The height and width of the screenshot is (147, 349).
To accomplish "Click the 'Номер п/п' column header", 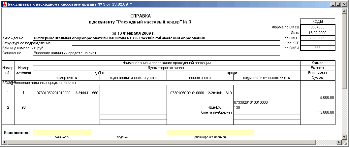I will click(8, 70).
